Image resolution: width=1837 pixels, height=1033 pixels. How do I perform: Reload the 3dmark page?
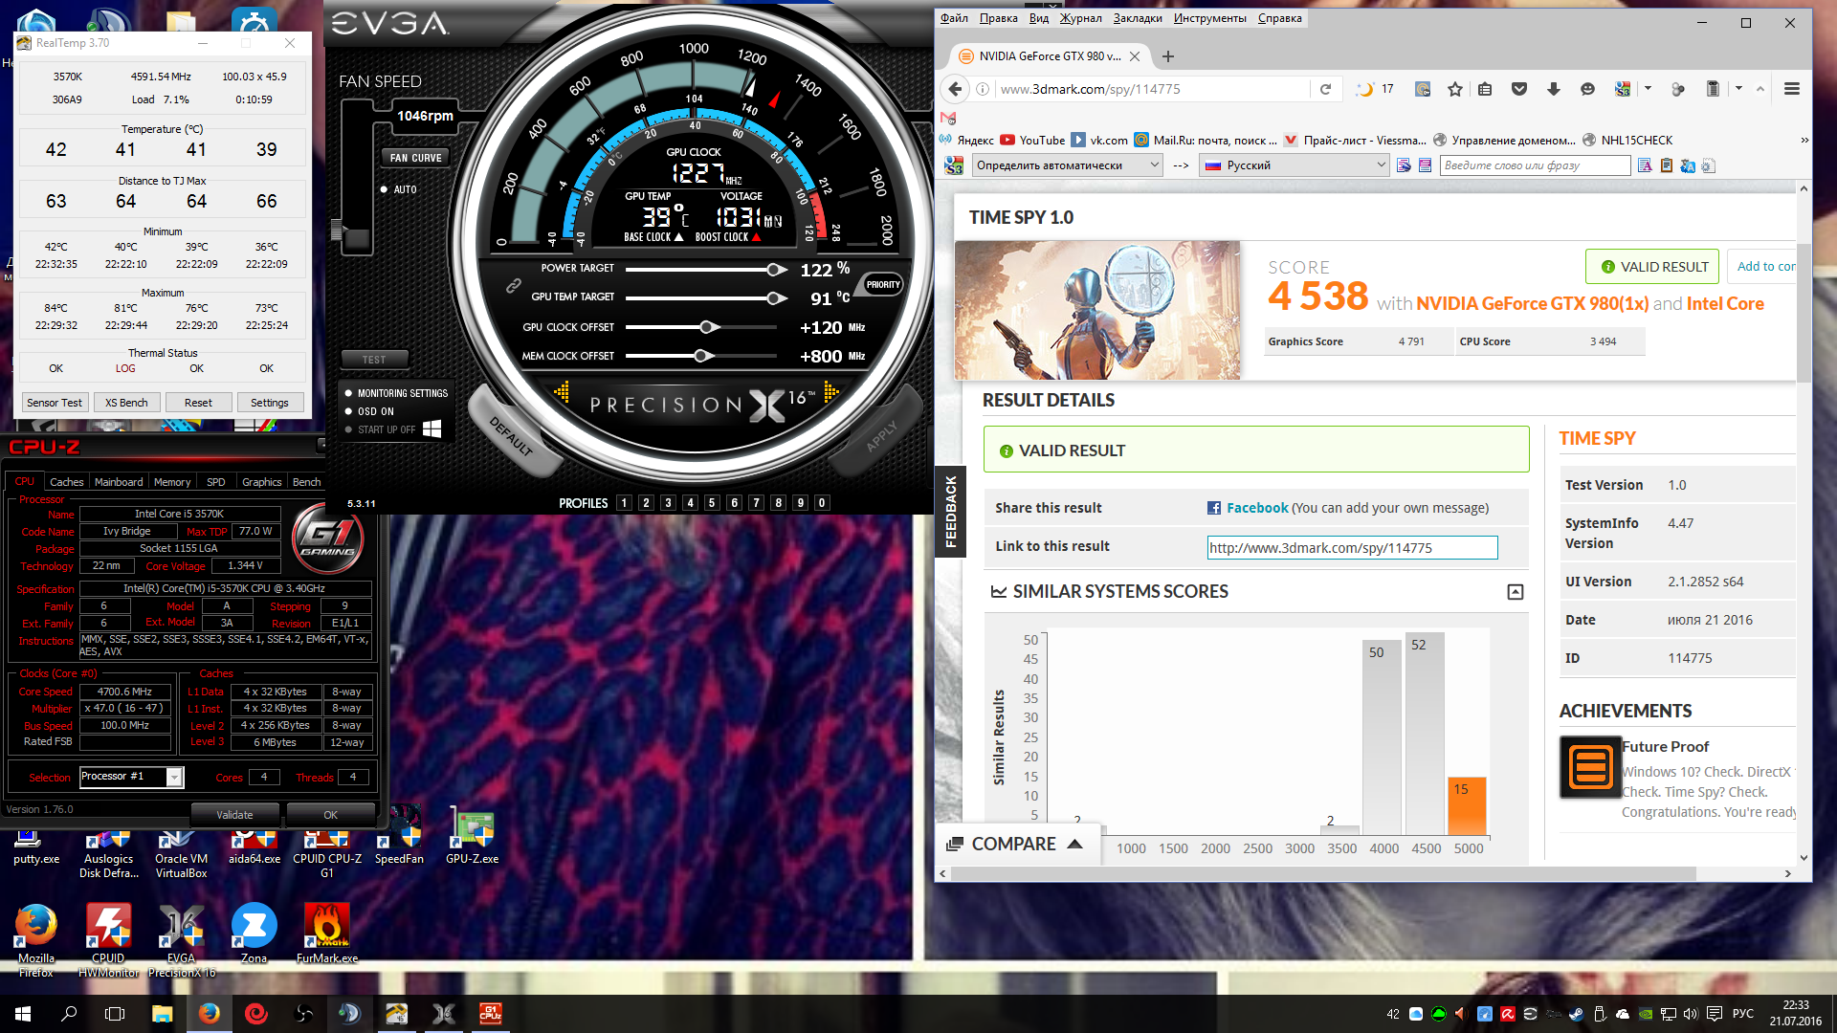pyautogui.click(x=1325, y=89)
